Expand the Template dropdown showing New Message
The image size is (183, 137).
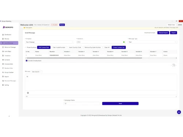49,42
